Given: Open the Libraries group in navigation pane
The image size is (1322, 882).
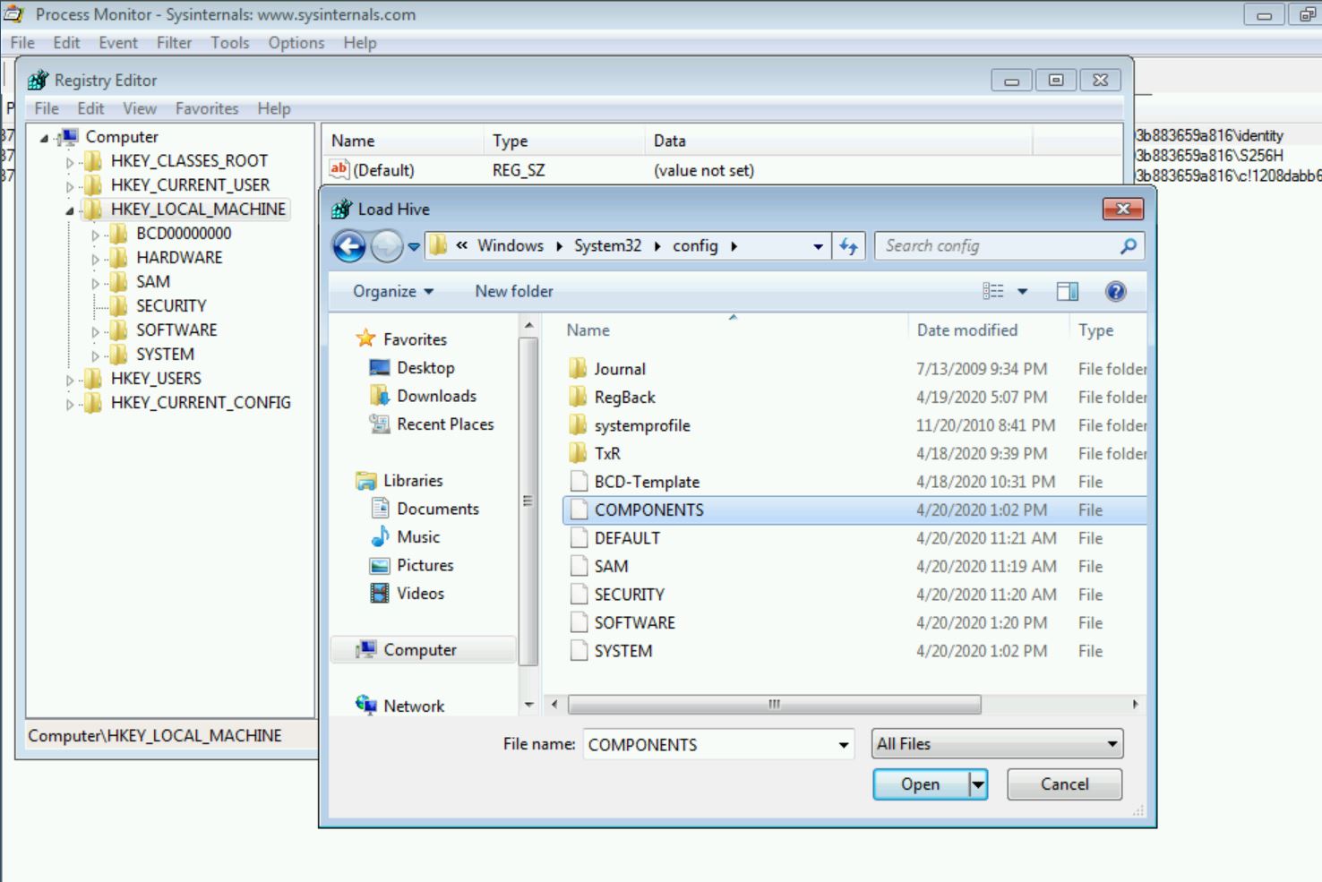Looking at the screenshot, I should 400,480.
